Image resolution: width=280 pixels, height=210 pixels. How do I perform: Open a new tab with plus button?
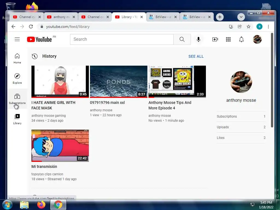pos(220,17)
